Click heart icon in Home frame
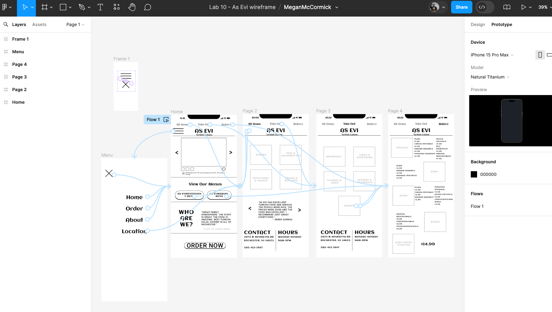The width and height of the screenshot is (552, 312). coord(224,169)
